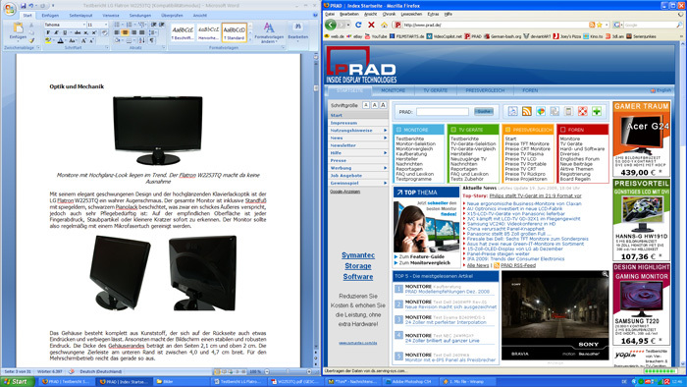The height and width of the screenshot is (387, 687).
Task: Click the Suche button next to PRAD field
Action: click(x=484, y=112)
